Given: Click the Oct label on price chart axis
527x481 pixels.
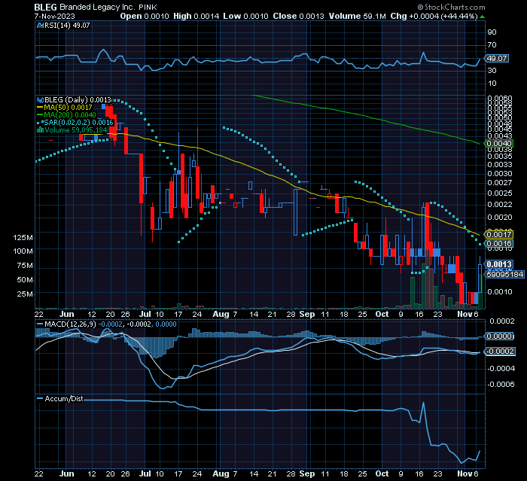Looking at the screenshot, I should pyautogui.click(x=382, y=314).
